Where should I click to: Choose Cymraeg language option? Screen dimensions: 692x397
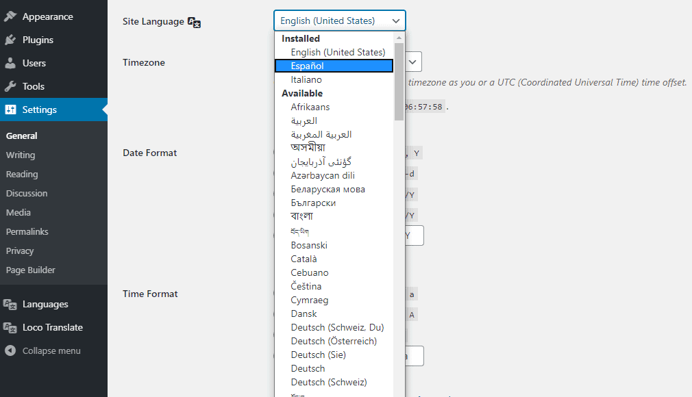pyautogui.click(x=334, y=300)
